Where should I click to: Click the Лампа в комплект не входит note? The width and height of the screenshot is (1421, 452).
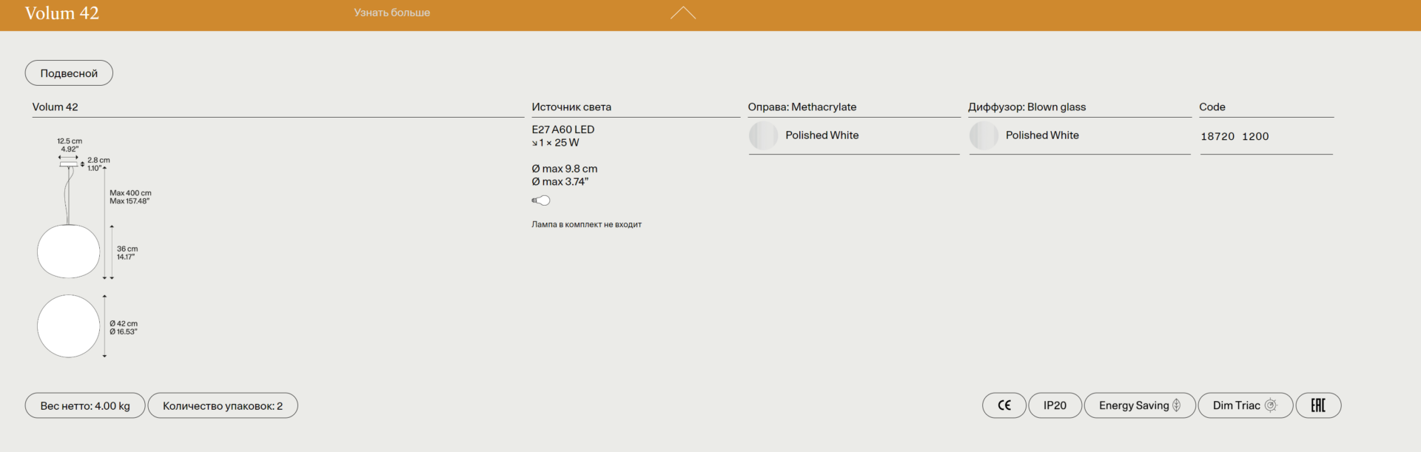(x=586, y=224)
